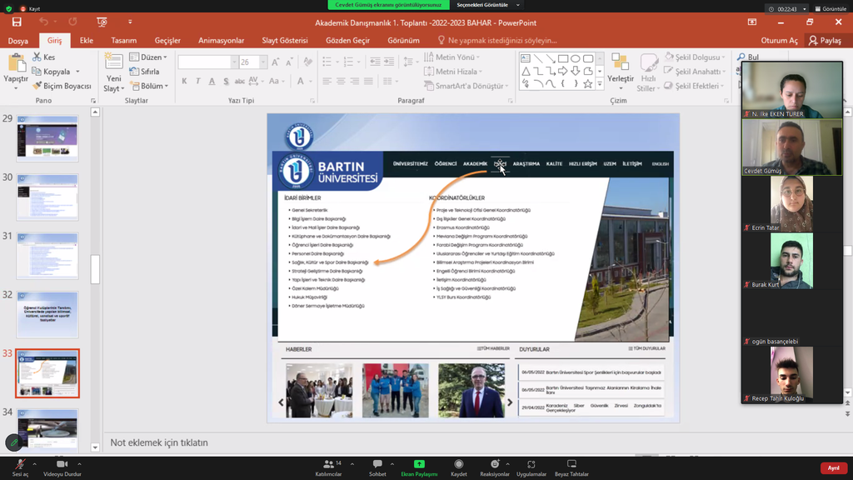Toggle strikethrough (abc) formatting
The height and width of the screenshot is (480, 853).
(239, 81)
